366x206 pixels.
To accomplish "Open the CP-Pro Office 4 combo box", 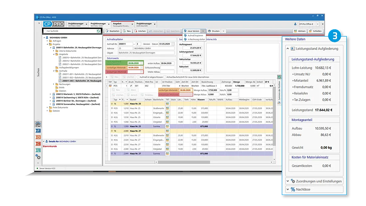I will [x=309, y=24].
